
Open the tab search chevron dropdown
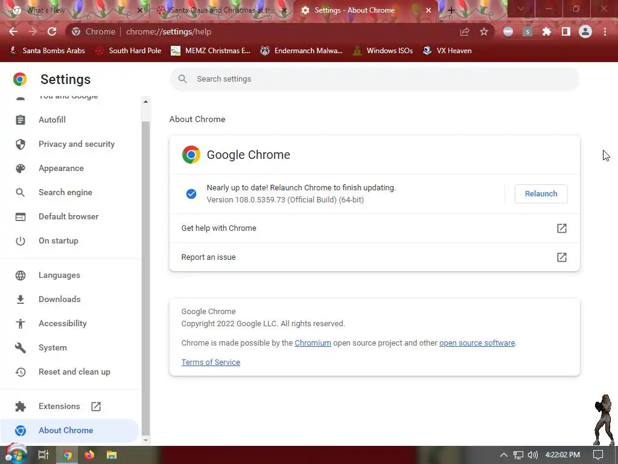tap(521, 8)
